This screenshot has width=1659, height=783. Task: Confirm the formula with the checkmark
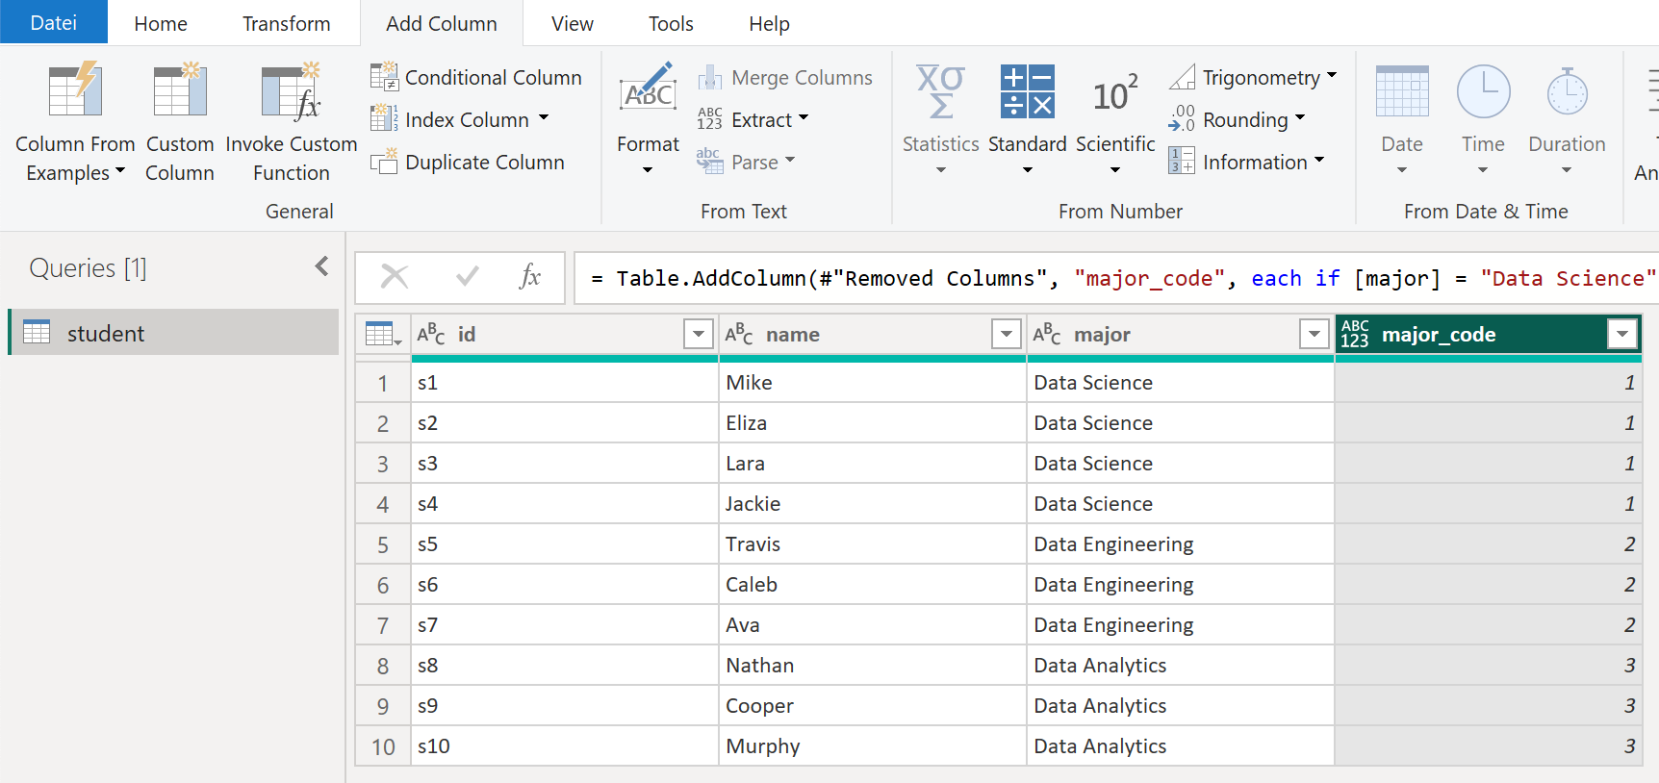click(x=468, y=278)
